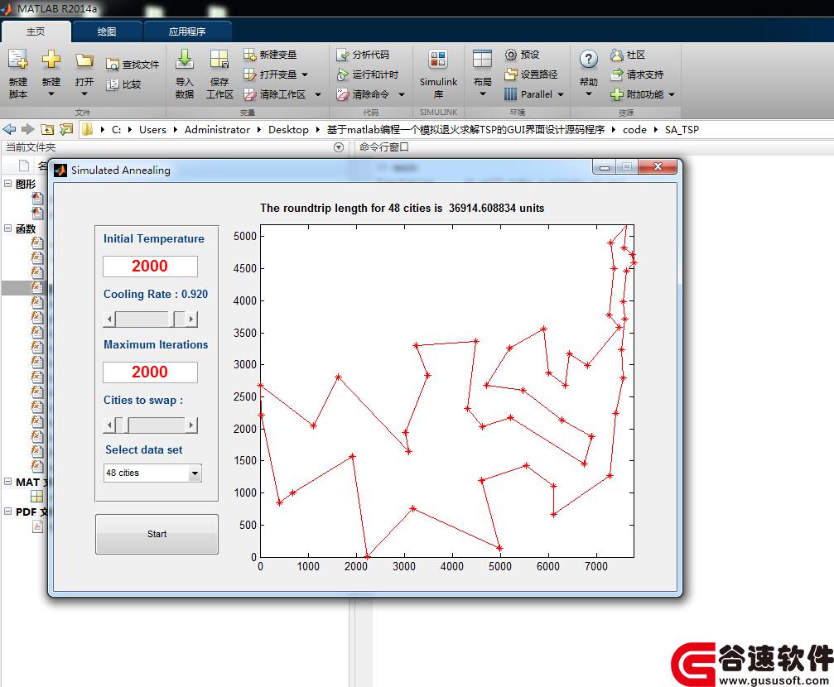
Task: Collapse the MAT files group
Action: pos(8,481)
